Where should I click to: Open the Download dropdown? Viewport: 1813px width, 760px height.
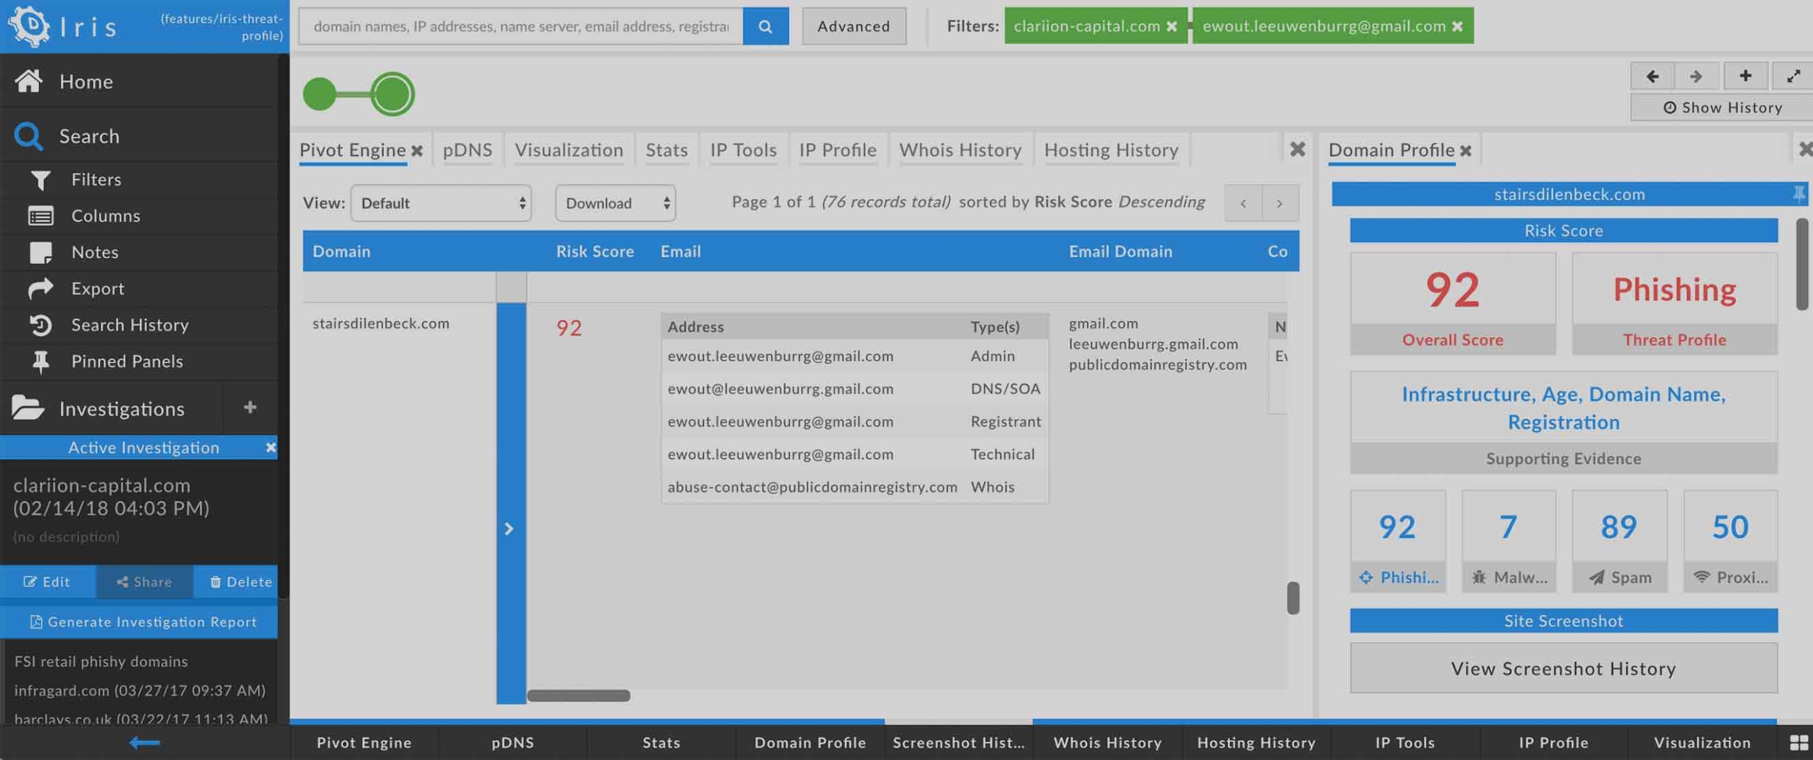pyautogui.click(x=615, y=203)
